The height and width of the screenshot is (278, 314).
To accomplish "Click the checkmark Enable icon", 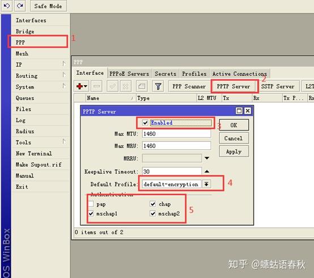I will tap(112, 86).
